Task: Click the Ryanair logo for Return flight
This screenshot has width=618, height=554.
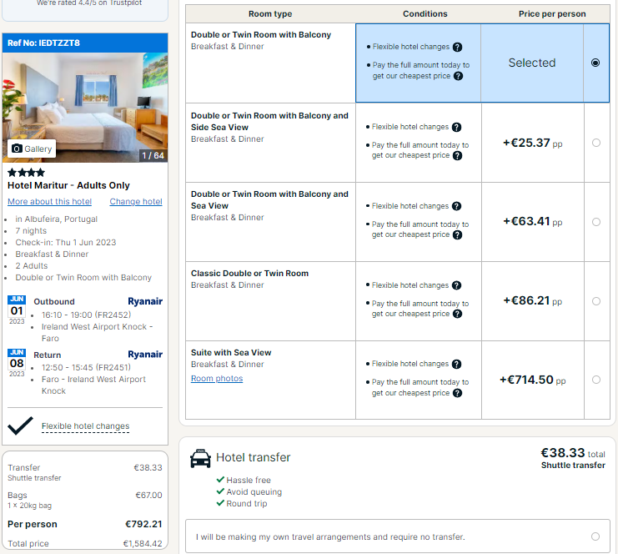Action: click(145, 355)
